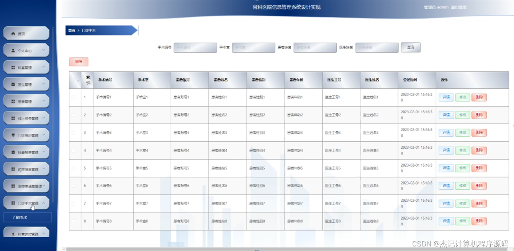This screenshot has height=251, width=514.
Task: Toggle the select-all checkbox in table header
Action: [75, 80]
